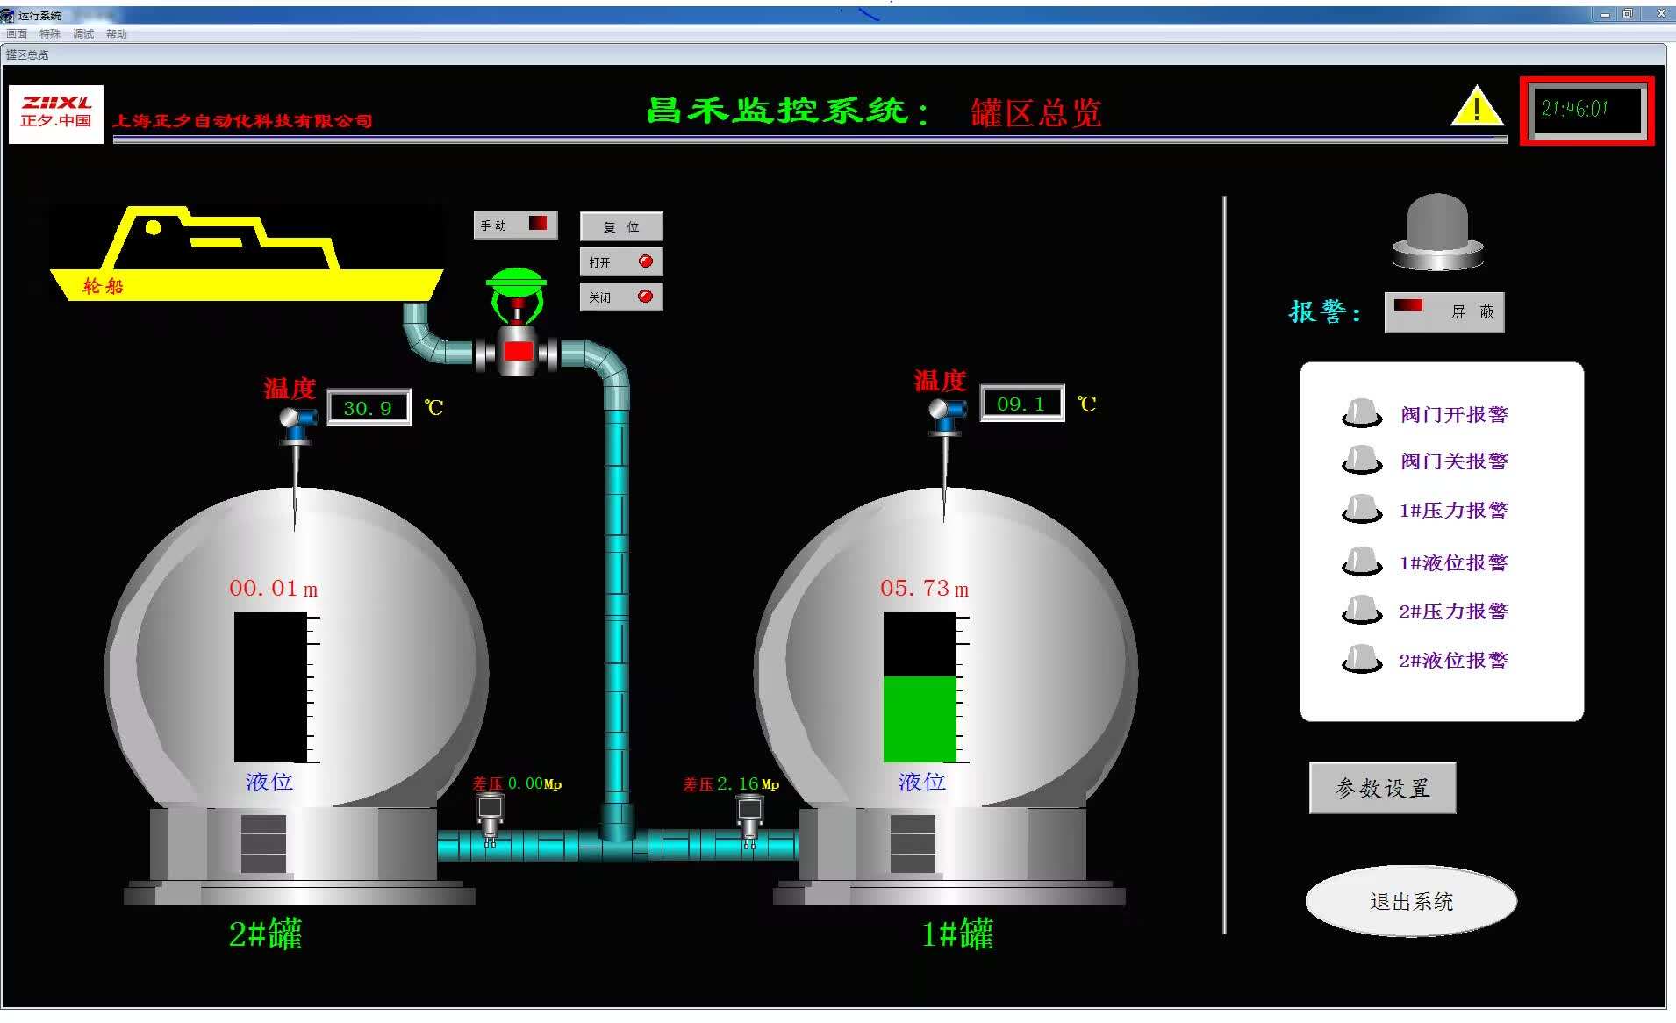Click the 2# tank temperature value field
The image size is (1676, 1023).
368,408
